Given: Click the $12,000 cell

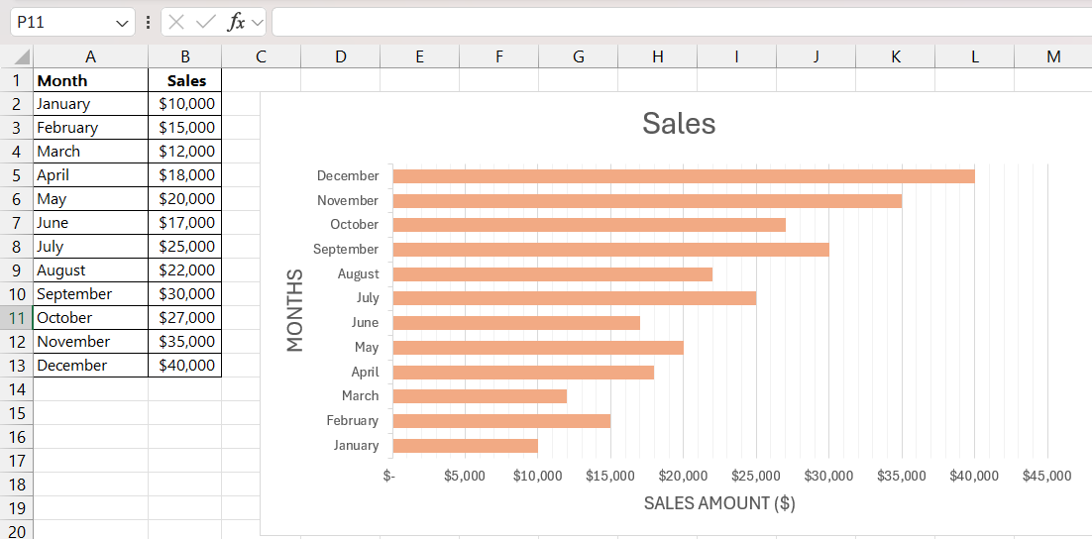Looking at the screenshot, I should (x=184, y=152).
